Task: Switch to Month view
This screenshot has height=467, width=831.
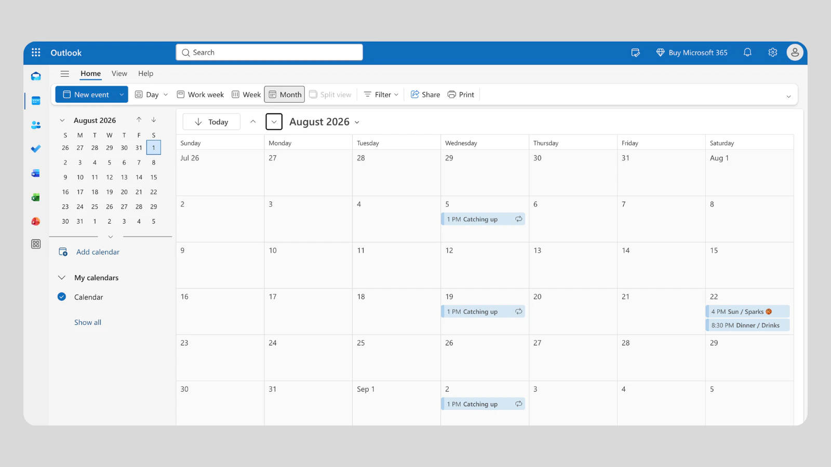Action: (285, 94)
